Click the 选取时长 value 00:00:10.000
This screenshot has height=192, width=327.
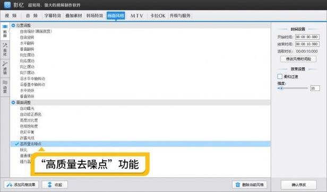[x=307, y=51]
